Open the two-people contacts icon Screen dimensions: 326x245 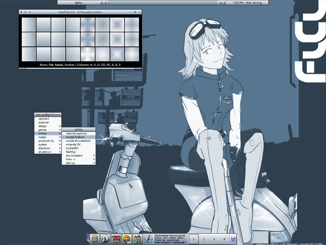tap(138, 239)
